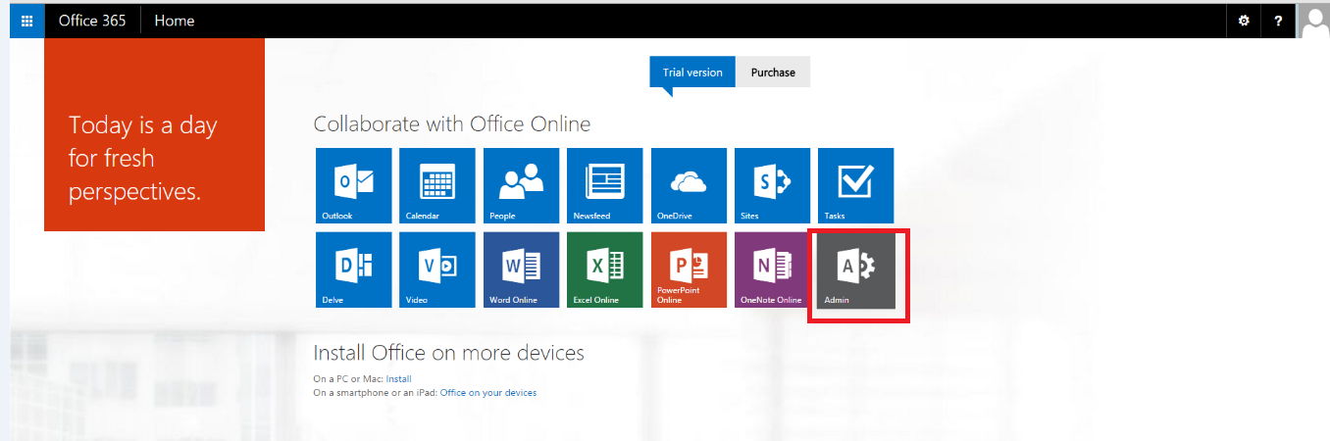Launch Excel Online
This screenshot has height=441, width=1330.
(x=604, y=269)
